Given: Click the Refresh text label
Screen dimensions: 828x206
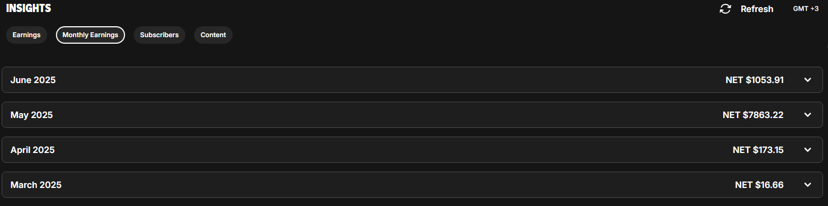Looking at the screenshot, I should 757,9.
